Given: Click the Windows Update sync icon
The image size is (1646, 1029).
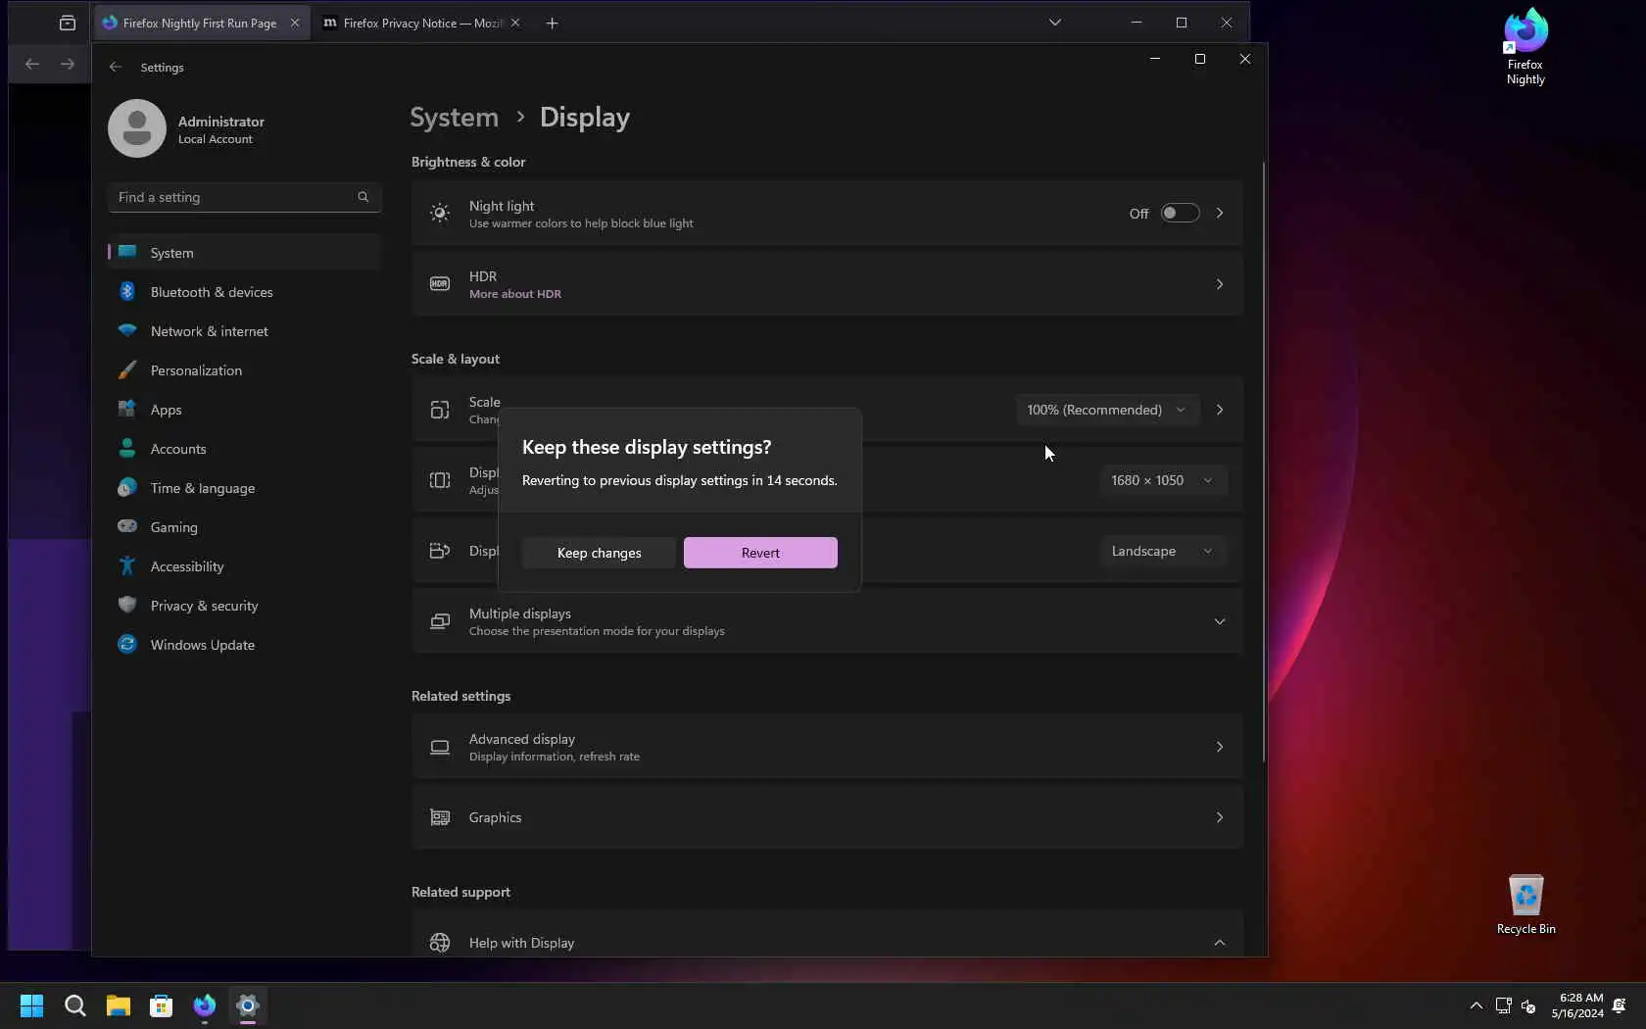Looking at the screenshot, I should tap(127, 645).
